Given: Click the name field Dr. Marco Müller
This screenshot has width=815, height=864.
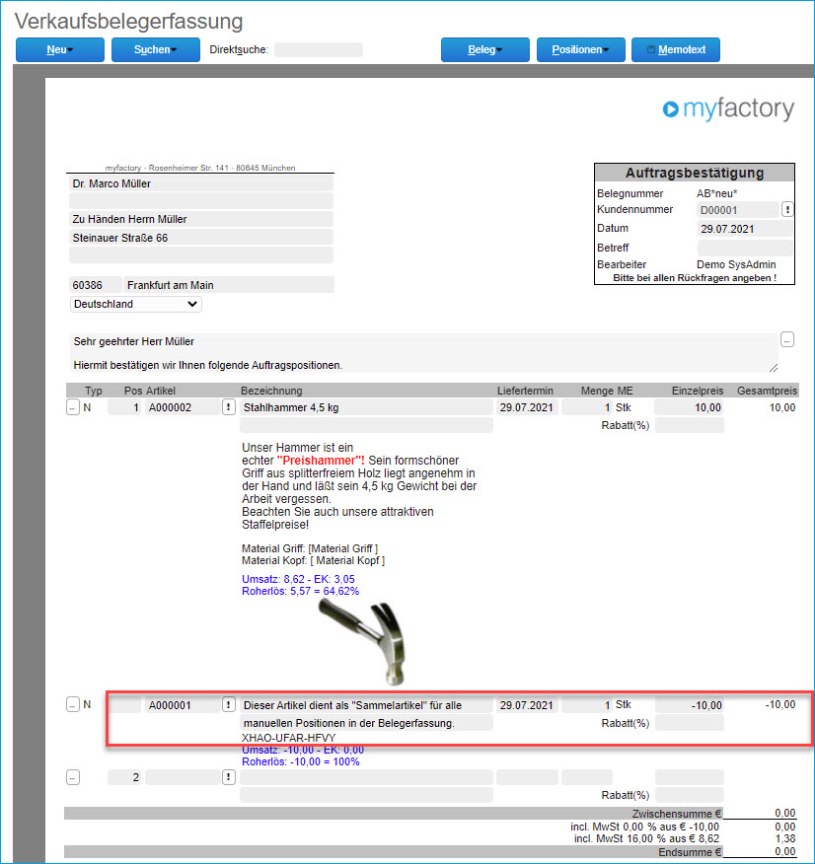Looking at the screenshot, I should pyautogui.click(x=201, y=183).
